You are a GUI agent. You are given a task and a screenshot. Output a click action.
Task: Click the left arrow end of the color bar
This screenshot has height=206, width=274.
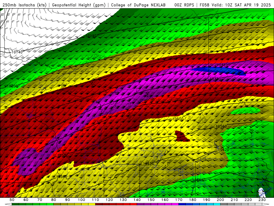click(x=8, y=204)
